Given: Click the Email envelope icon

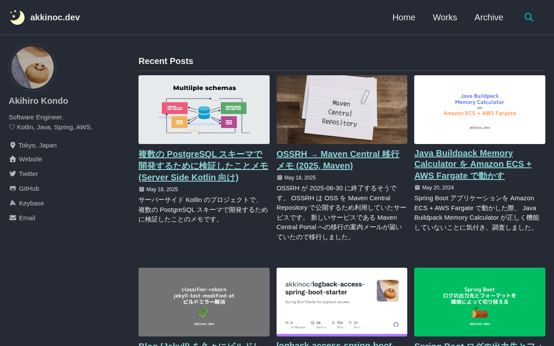Looking at the screenshot, I should click(x=13, y=218).
